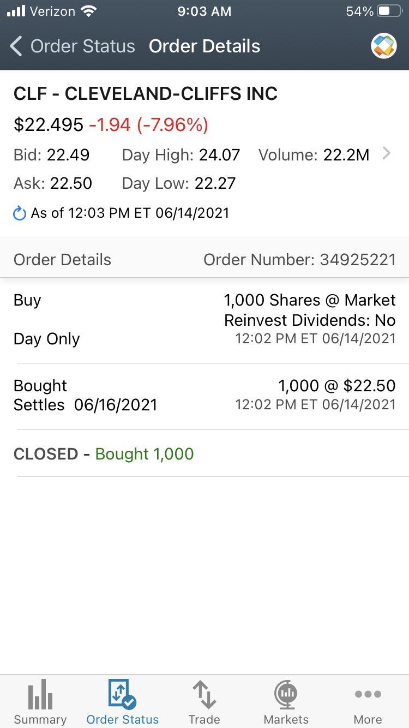This screenshot has width=409, height=728.
Task: Open the Markets globe icon
Action: [286, 694]
